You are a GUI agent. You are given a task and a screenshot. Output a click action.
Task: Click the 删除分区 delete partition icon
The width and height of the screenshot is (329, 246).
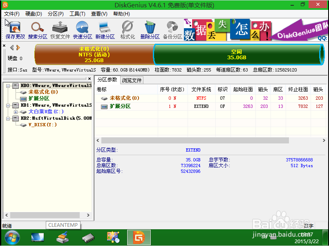click(150, 30)
